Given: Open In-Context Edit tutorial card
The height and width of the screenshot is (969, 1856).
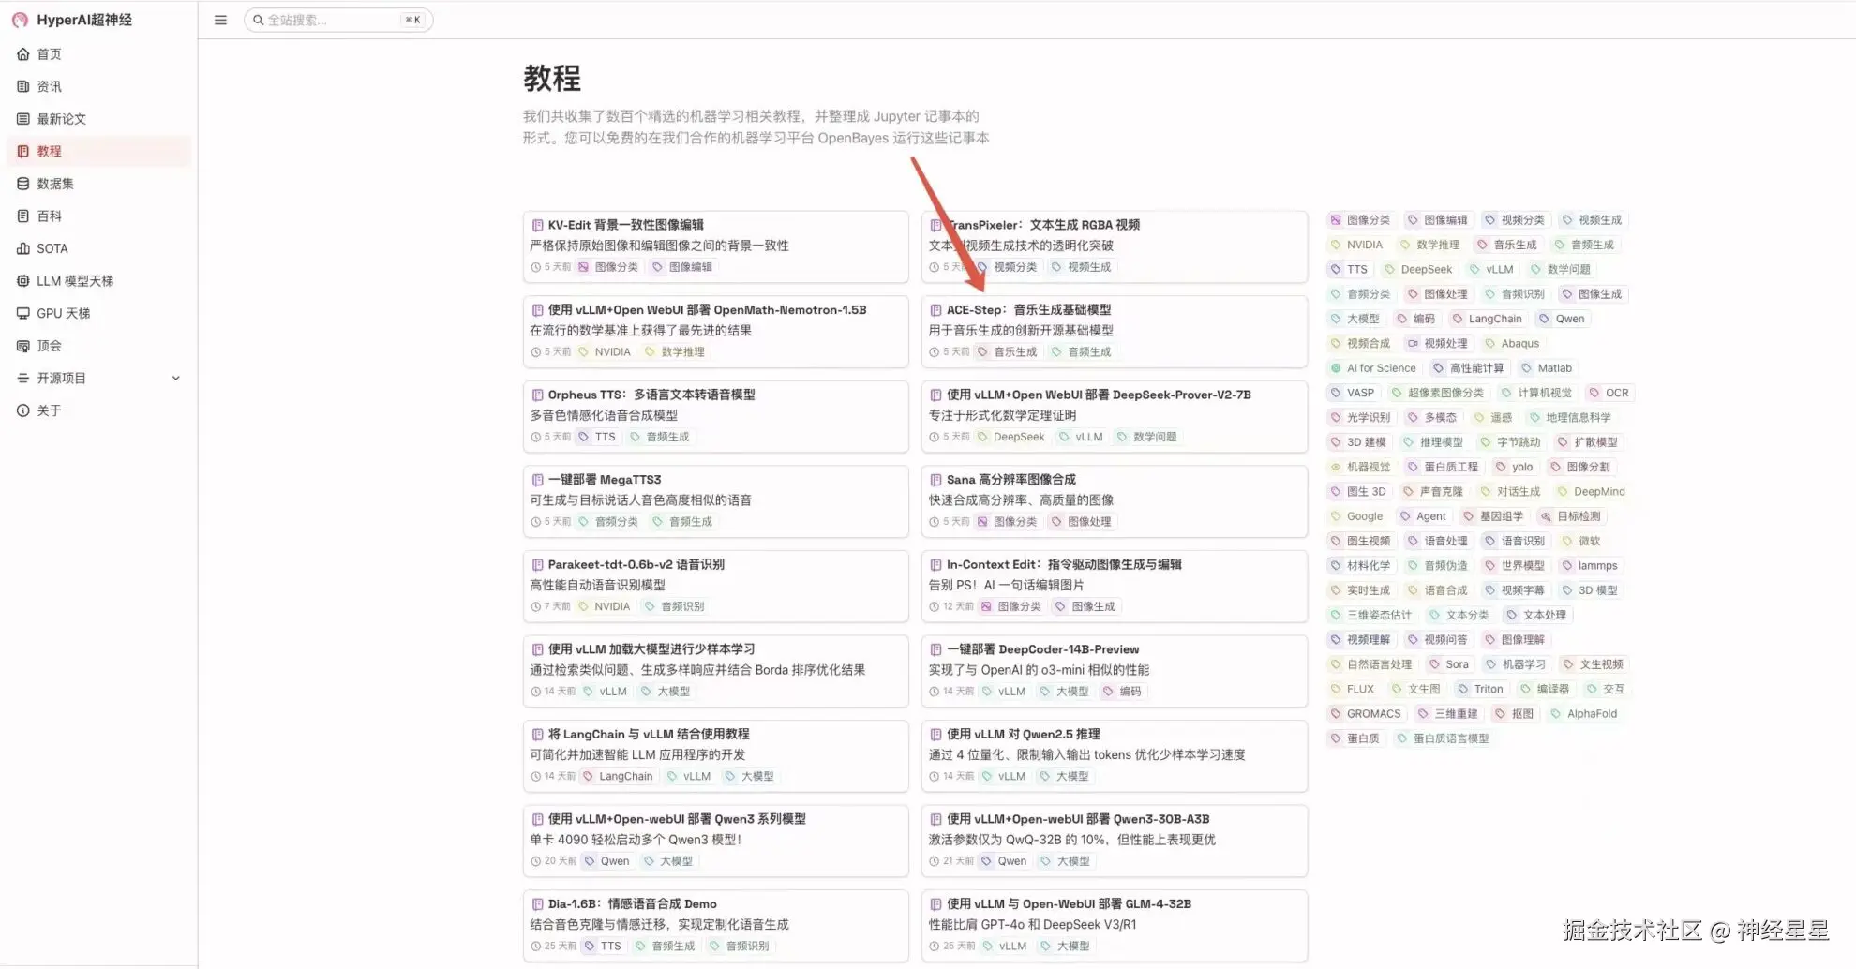Looking at the screenshot, I should [x=1114, y=586].
